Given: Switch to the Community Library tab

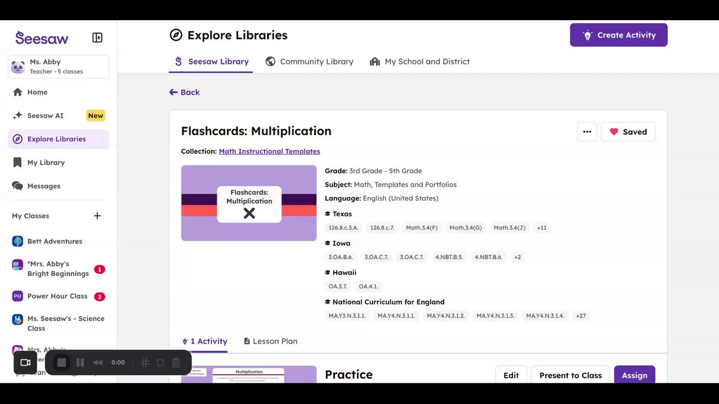Looking at the screenshot, I should (310, 61).
